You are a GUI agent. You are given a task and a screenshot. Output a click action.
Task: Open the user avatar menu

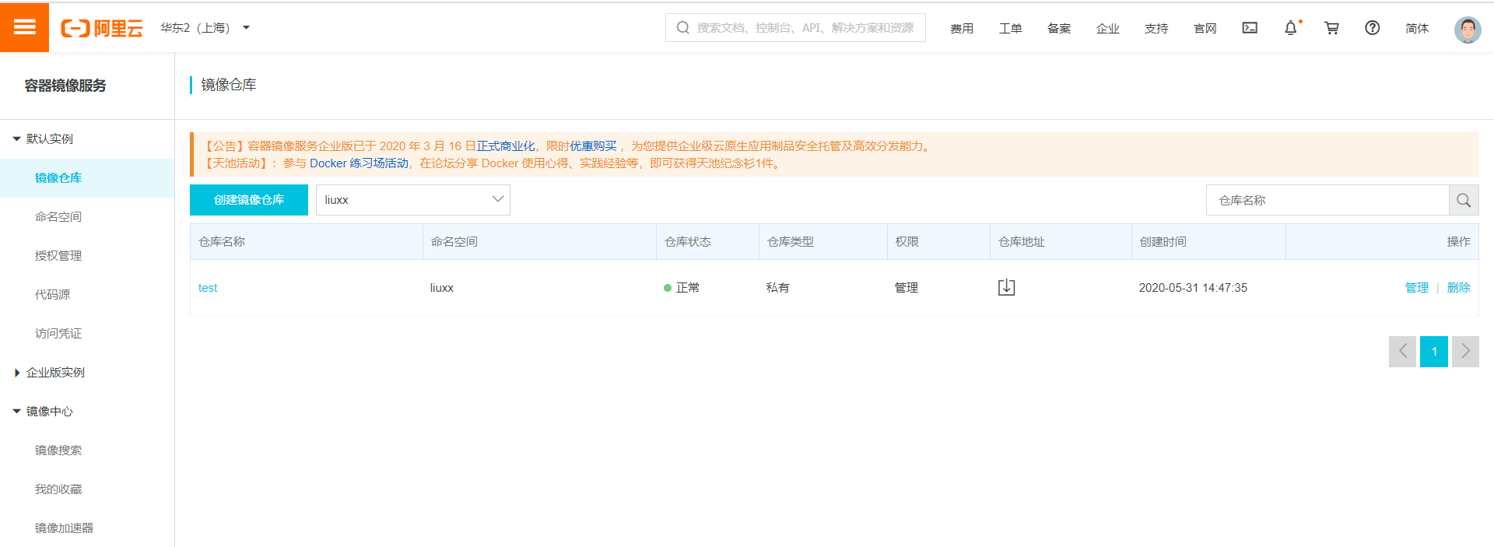tap(1467, 30)
